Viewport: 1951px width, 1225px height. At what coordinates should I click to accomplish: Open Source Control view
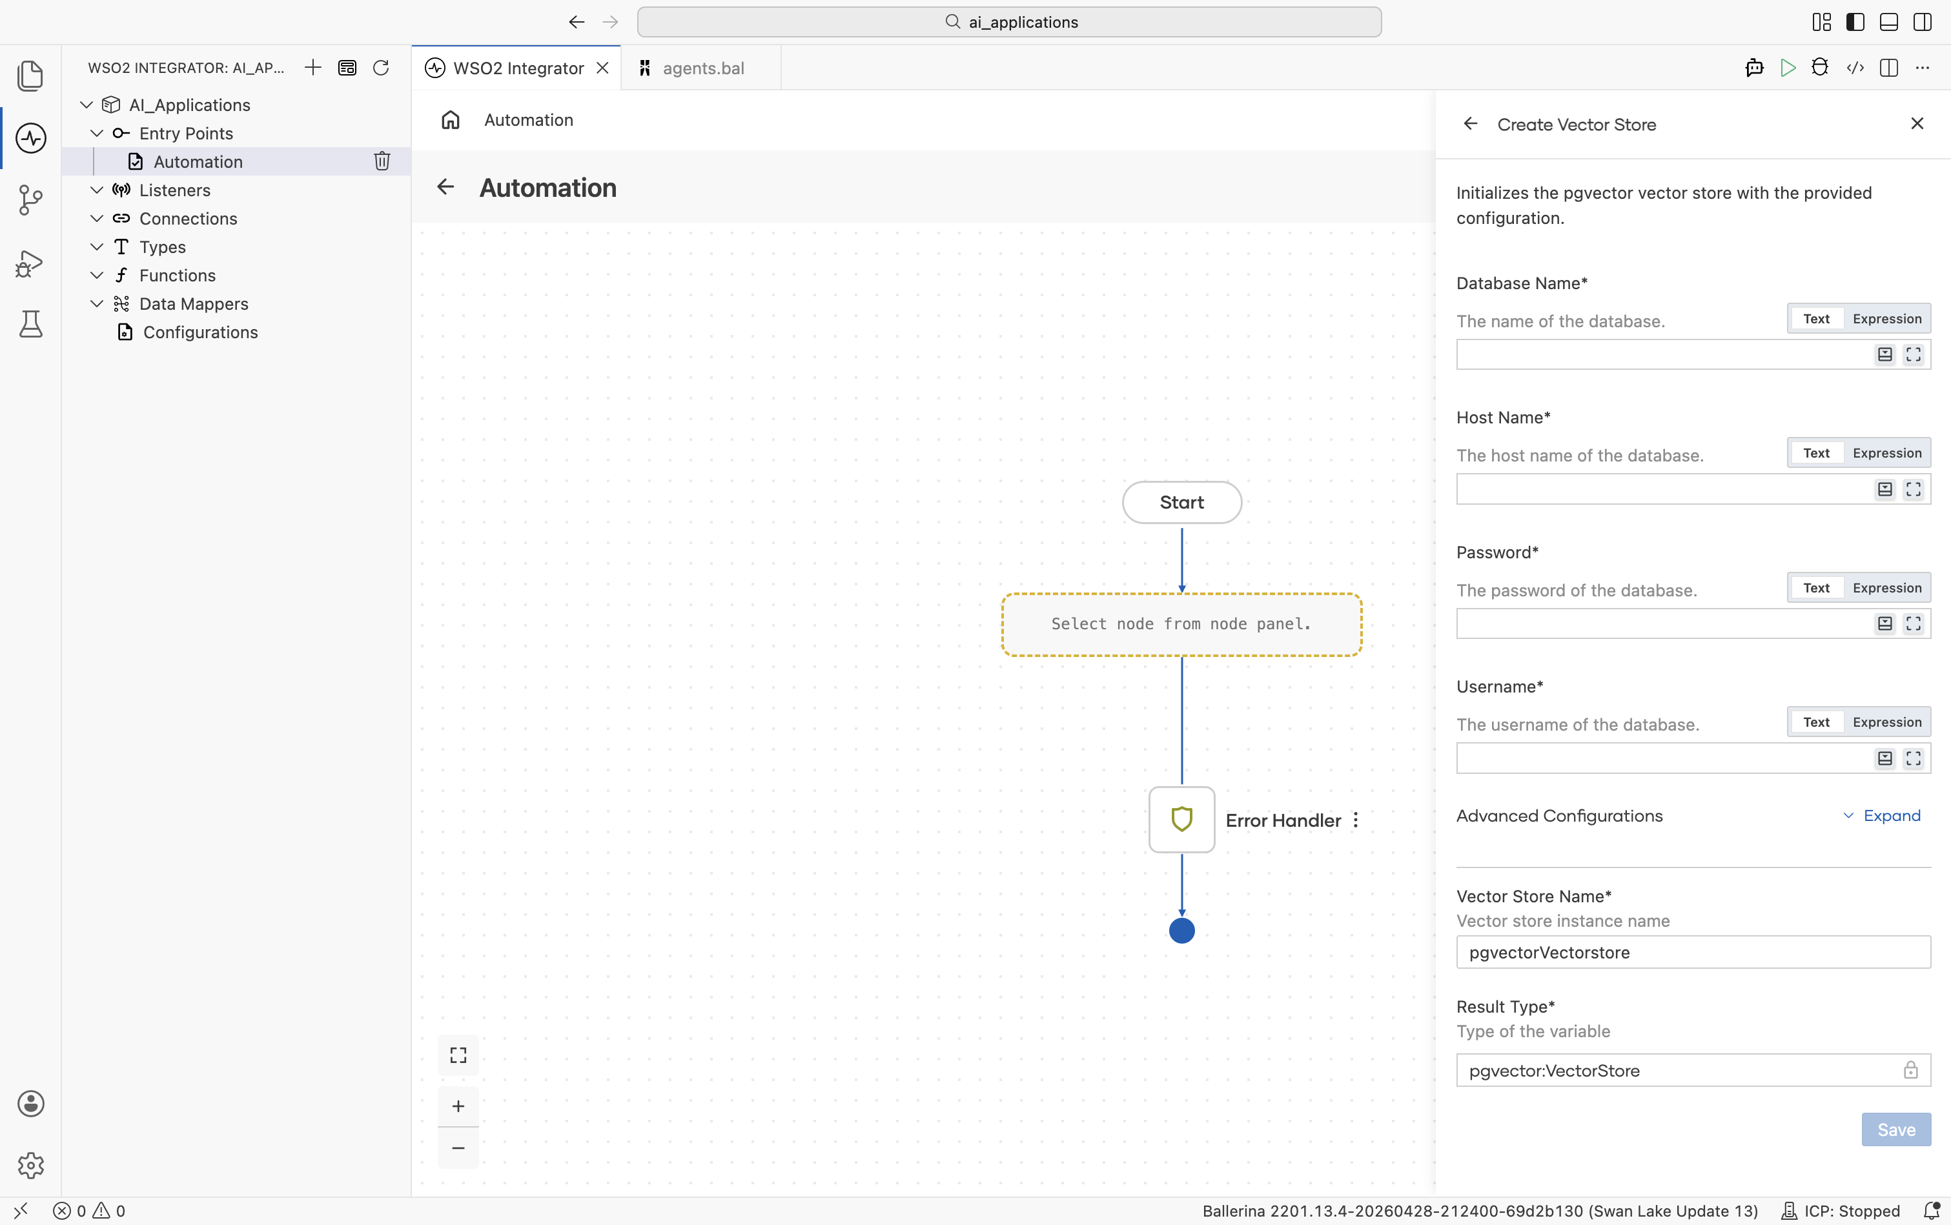(x=30, y=200)
